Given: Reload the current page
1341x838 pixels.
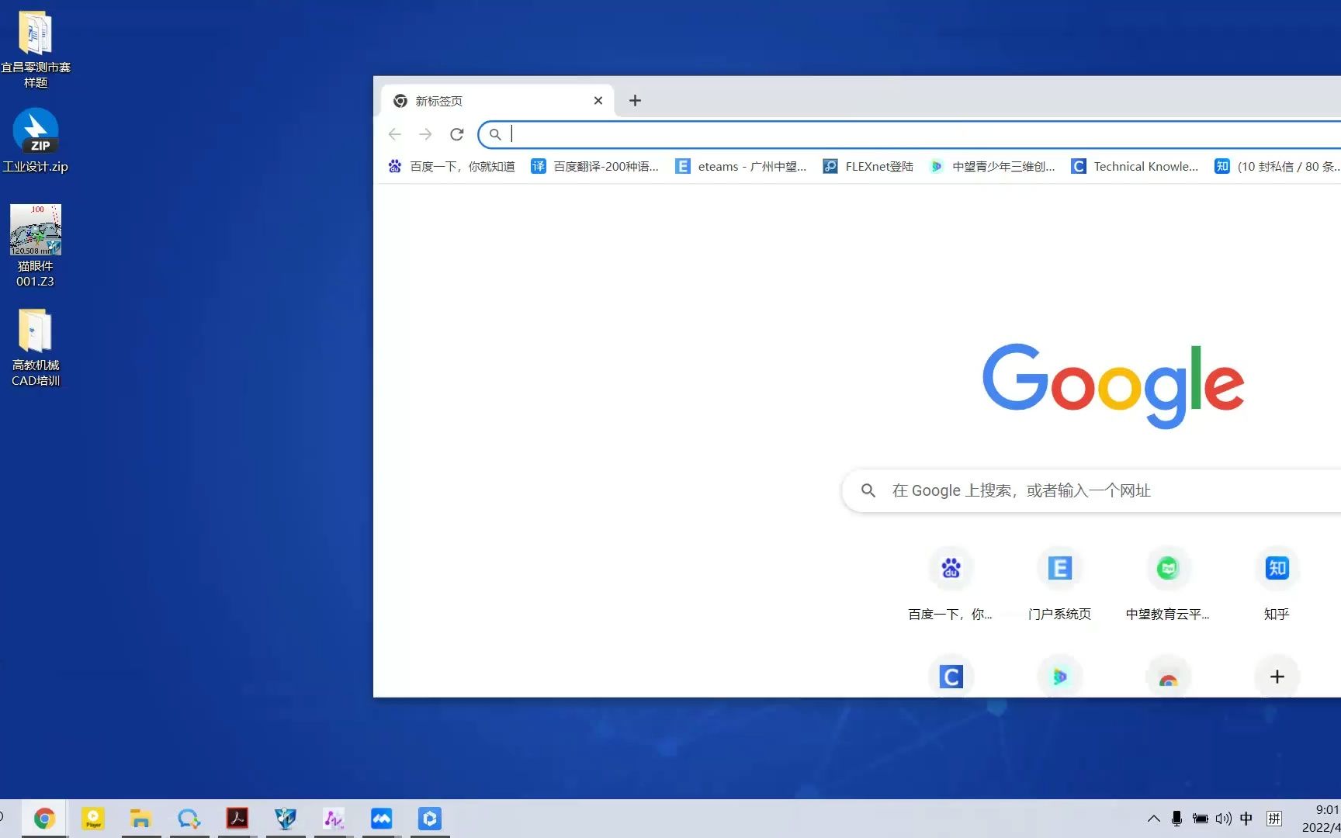Looking at the screenshot, I should click(x=456, y=134).
